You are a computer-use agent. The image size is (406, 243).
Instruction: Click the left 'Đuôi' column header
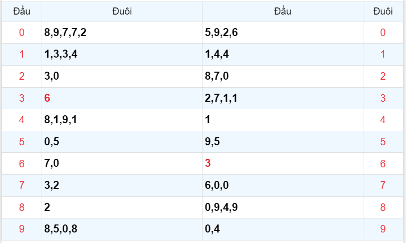click(x=122, y=12)
